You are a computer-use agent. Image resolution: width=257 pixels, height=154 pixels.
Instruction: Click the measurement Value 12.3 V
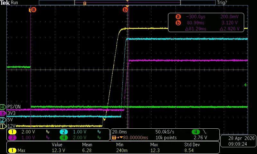coord(58,150)
